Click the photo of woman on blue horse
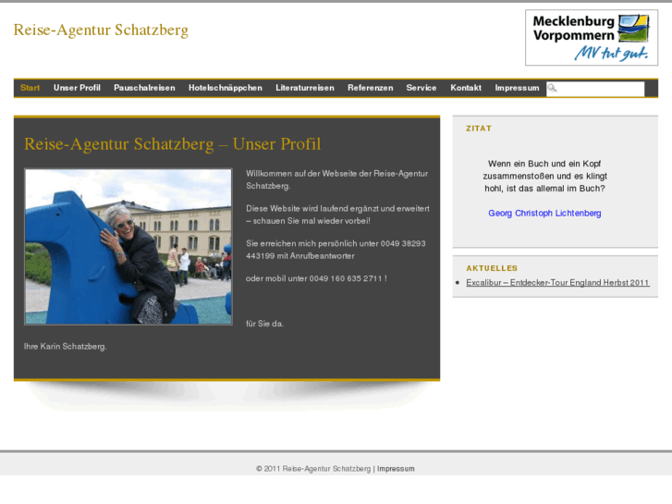This screenshot has width=672, height=504. (128, 247)
